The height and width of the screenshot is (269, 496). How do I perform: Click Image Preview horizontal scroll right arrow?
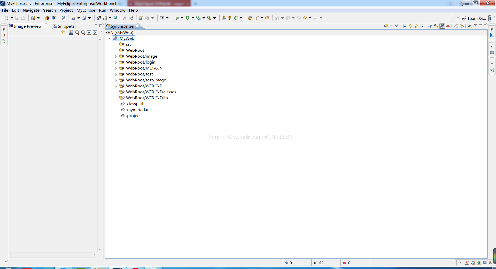pyautogui.click(x=94, y=255)
